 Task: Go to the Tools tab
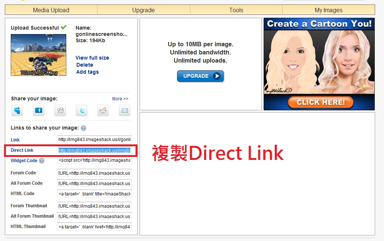coord(236,10)
